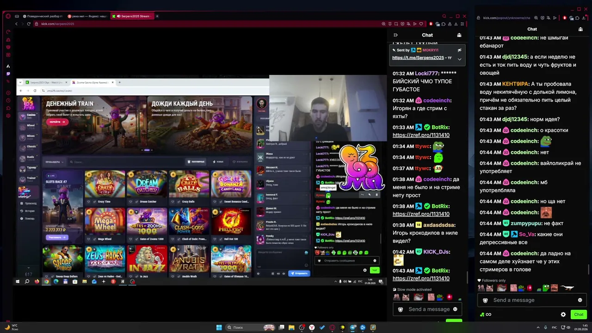Expand the pinned message chevron

click(459, 59)
